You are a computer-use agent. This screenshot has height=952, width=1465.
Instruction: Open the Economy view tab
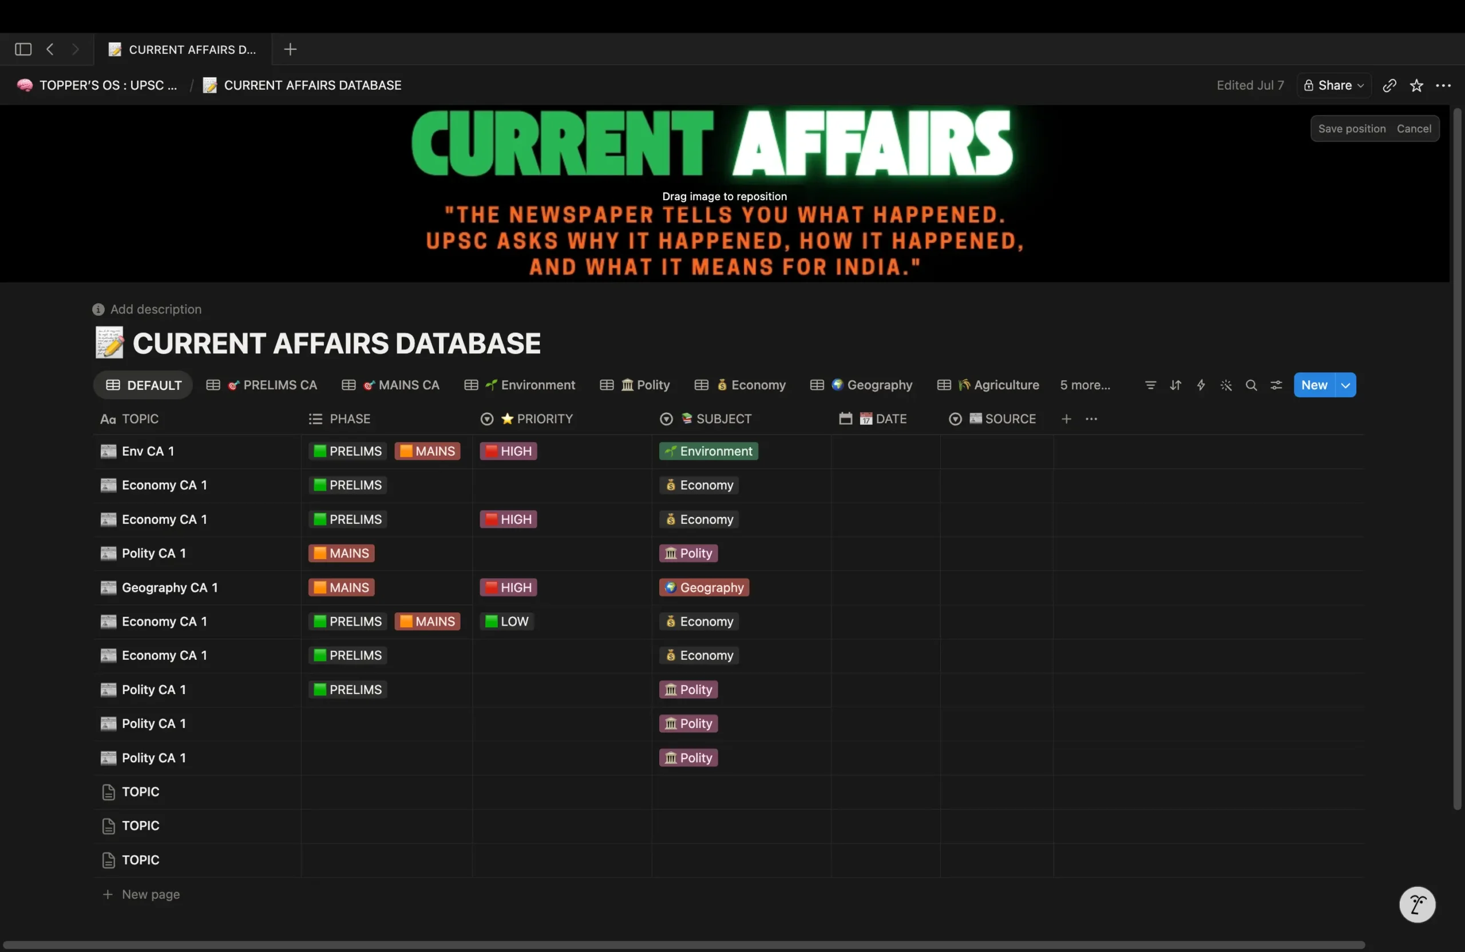[x=740, y=385]
